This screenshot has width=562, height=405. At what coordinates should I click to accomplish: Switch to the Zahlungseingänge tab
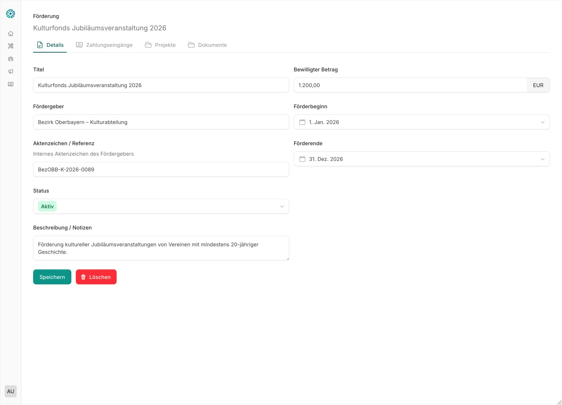point(104,45)
